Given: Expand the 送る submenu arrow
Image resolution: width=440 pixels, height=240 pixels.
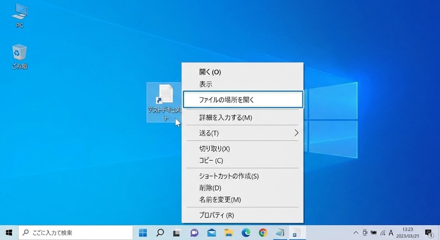Looking at the screenshot, I should [296, 133].
